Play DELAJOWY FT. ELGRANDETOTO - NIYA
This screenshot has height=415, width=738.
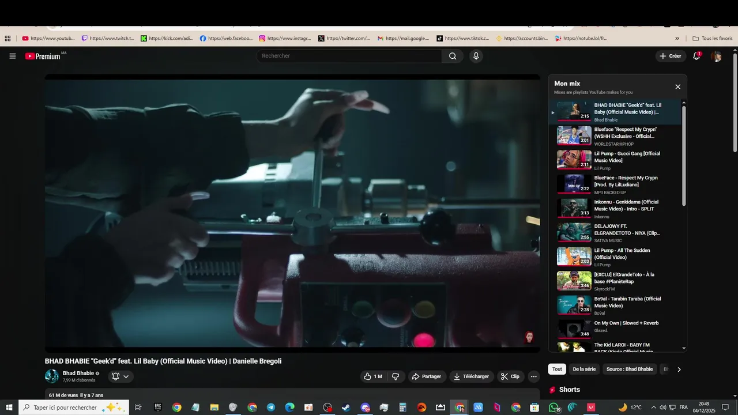pyautogui.click(x=615, y=233)
